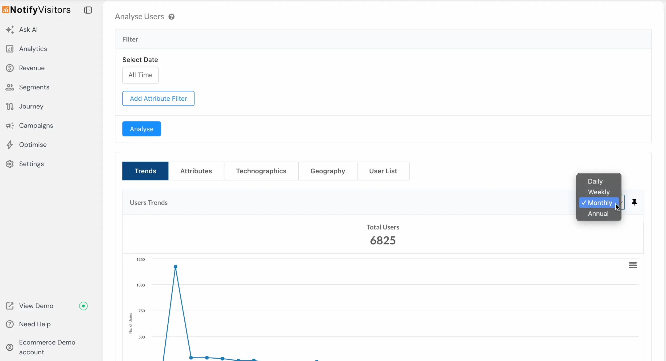Open the Ask AI sparkle icon
The width and height of the screenshot is (666, 361).
10,30
